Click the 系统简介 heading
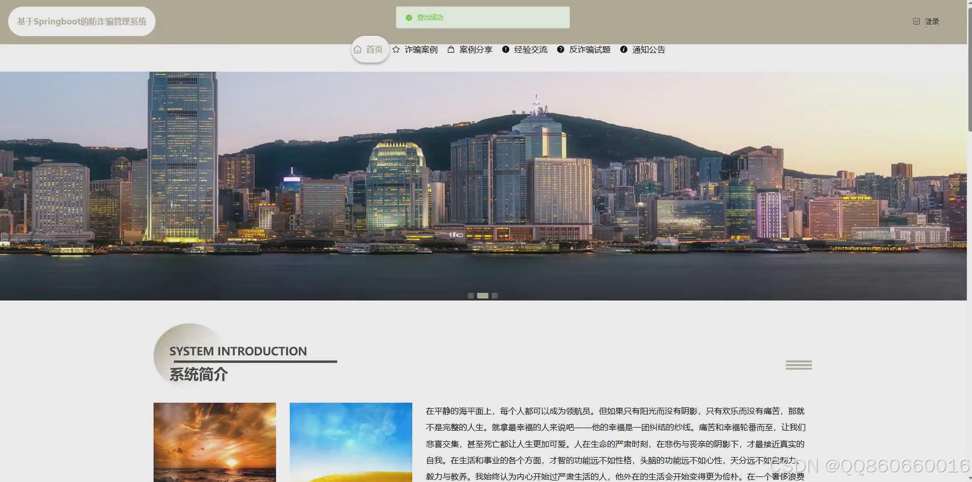Screen dimensions: 972x482 click(x=198, y=375)
